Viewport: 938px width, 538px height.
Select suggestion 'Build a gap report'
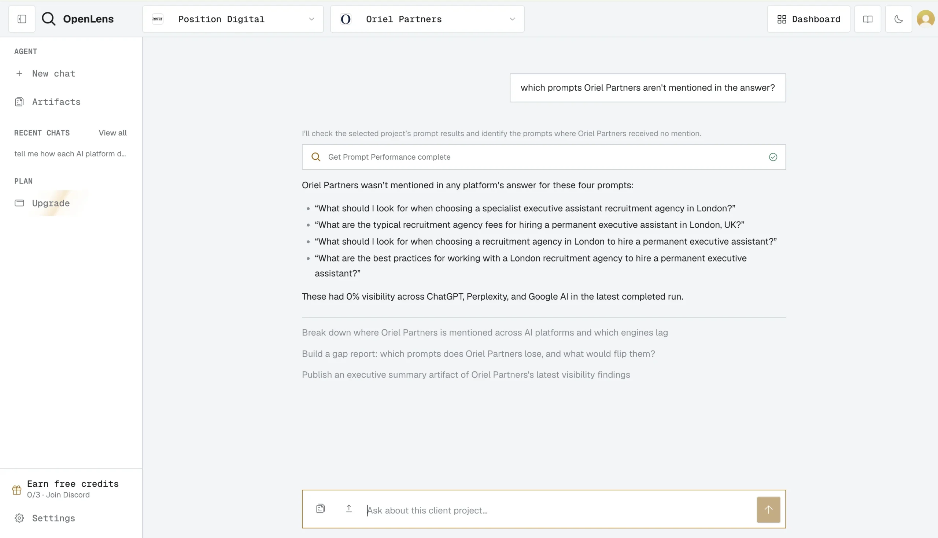pos(478,354)
